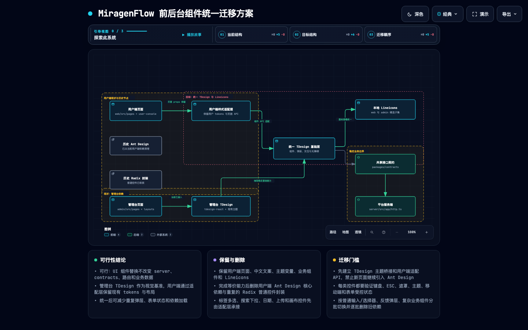528x330 pixels.
Task: Click the window icon on 用户端样式适配层 node
Action: 195,104
